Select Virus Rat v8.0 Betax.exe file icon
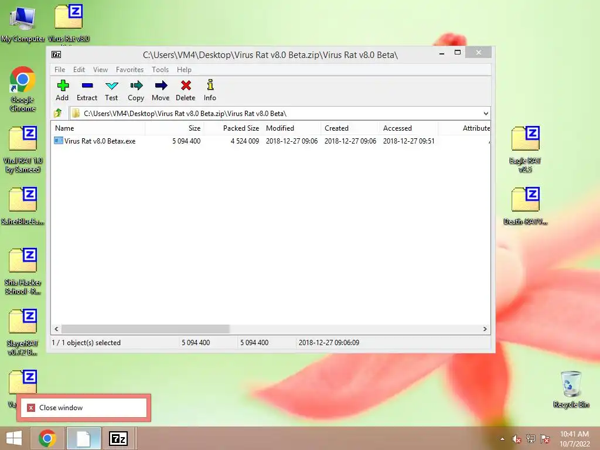The height and width of the screenshot is (450, 600). [x=58, y=141]
